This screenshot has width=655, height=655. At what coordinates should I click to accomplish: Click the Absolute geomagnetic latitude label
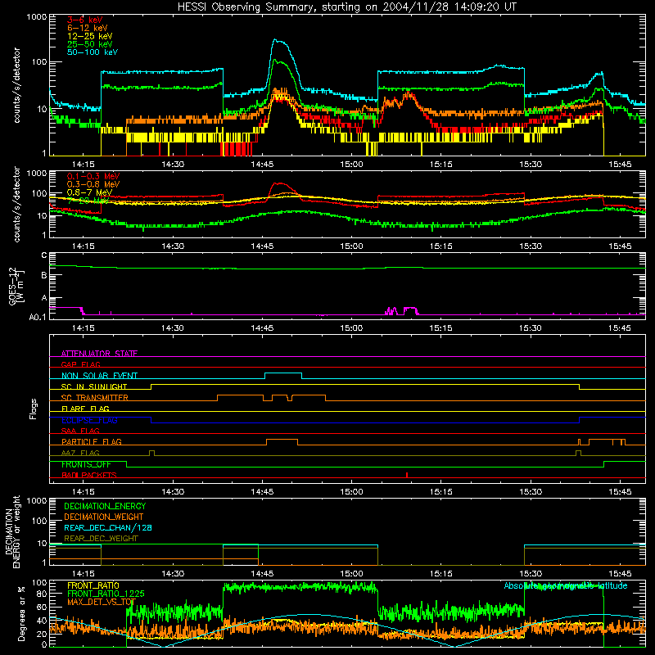(x=566, y=585)
